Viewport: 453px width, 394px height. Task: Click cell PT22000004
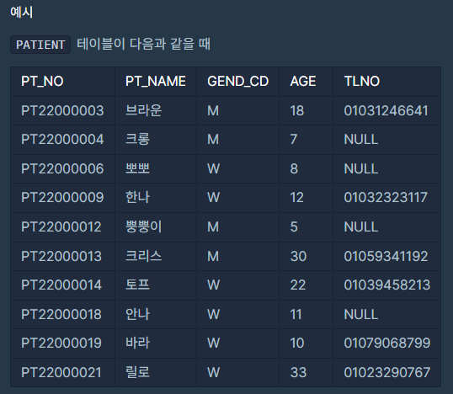[62, 140]
